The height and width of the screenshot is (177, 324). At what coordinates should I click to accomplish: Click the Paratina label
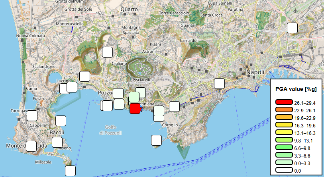tap(236, 10)
